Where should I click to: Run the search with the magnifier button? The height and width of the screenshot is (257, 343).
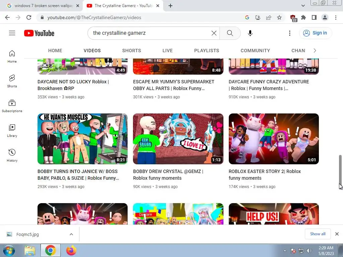[x=230, y=33]
